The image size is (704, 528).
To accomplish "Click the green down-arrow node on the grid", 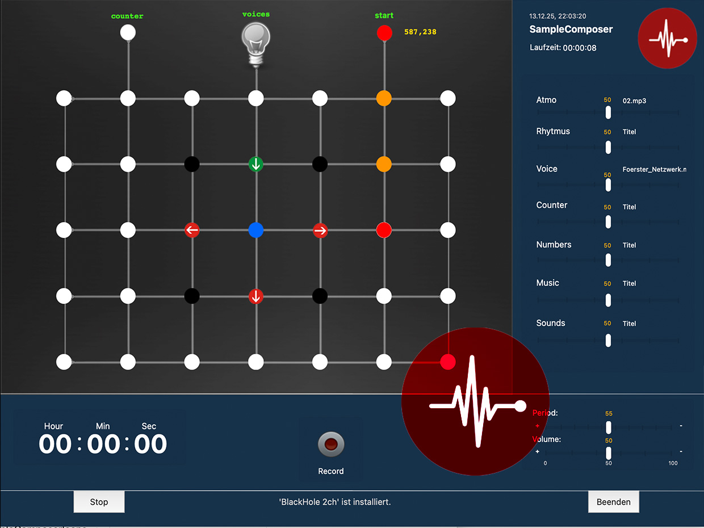I will pos(256,164).
